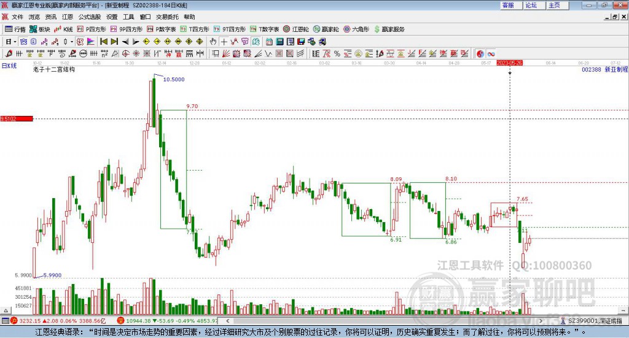Click the horizontal scrollbar right arrow
The height and width of the screenshot is (338, 629).
point(541,321)
